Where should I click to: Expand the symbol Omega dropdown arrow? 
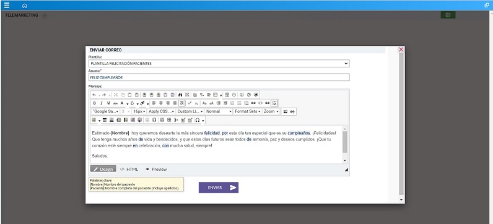(203, 121)
